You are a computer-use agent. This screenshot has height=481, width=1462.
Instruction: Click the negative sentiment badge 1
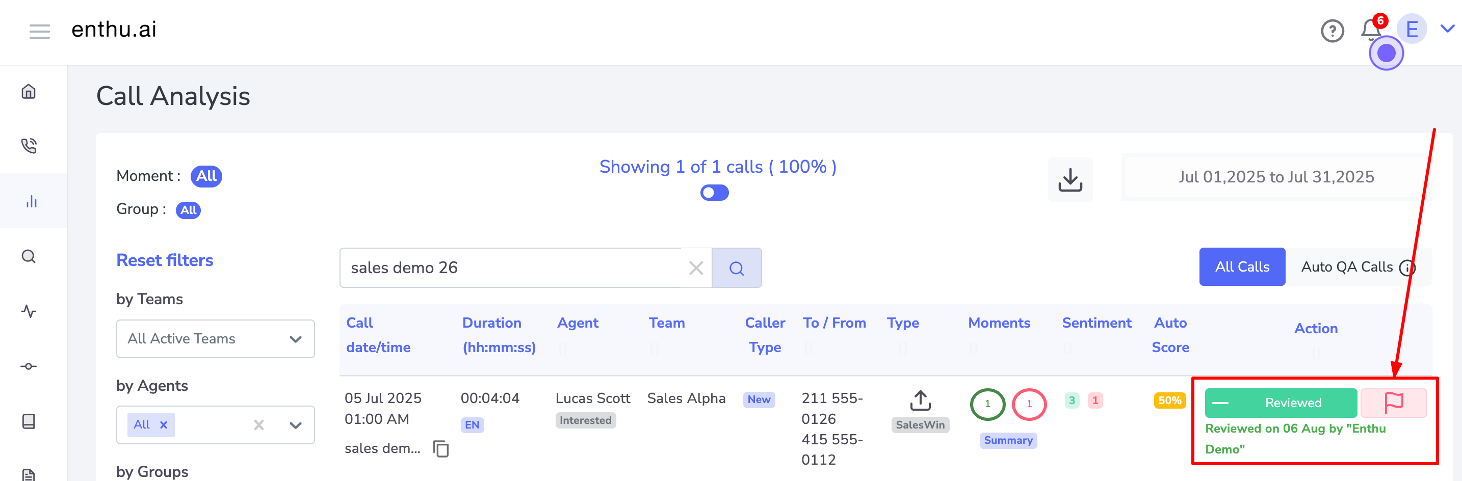point(1095,400)
